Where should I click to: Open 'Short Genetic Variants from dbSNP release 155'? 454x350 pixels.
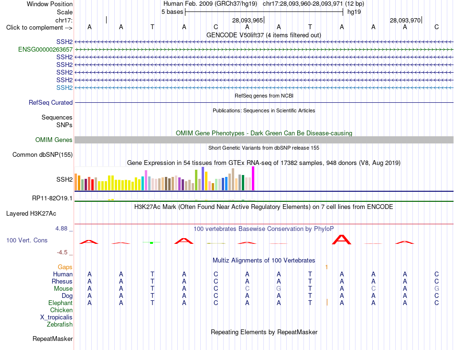point(264,148)
